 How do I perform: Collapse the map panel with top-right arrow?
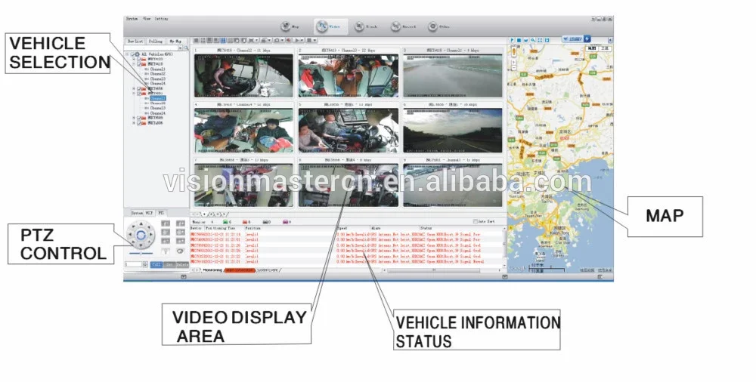pos(610,40)
